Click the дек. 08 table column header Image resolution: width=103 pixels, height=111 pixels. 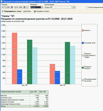(x=35, y=92)
